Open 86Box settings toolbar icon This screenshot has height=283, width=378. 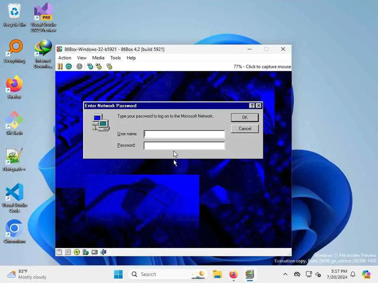pyautogui.click(x=109, y=66)
